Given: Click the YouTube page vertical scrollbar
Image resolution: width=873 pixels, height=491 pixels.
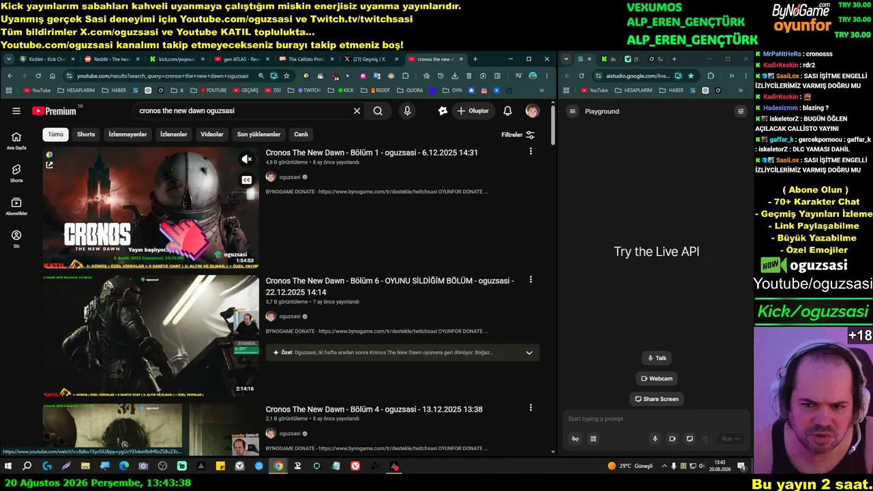Looking at the screenshot, I should [553, 125].
